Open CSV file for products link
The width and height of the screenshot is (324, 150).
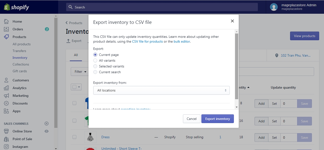tap(147, 42)
